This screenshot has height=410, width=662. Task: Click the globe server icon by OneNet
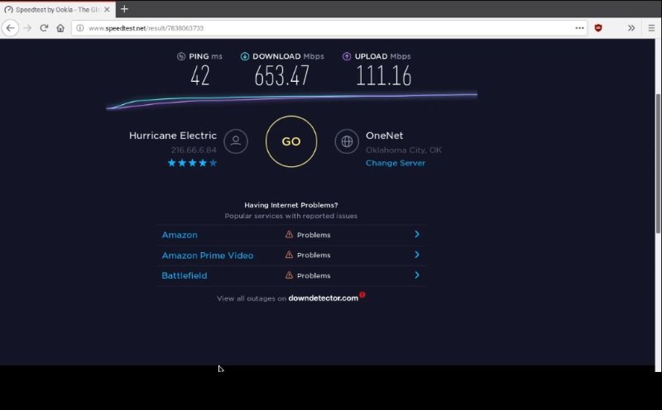347,141
